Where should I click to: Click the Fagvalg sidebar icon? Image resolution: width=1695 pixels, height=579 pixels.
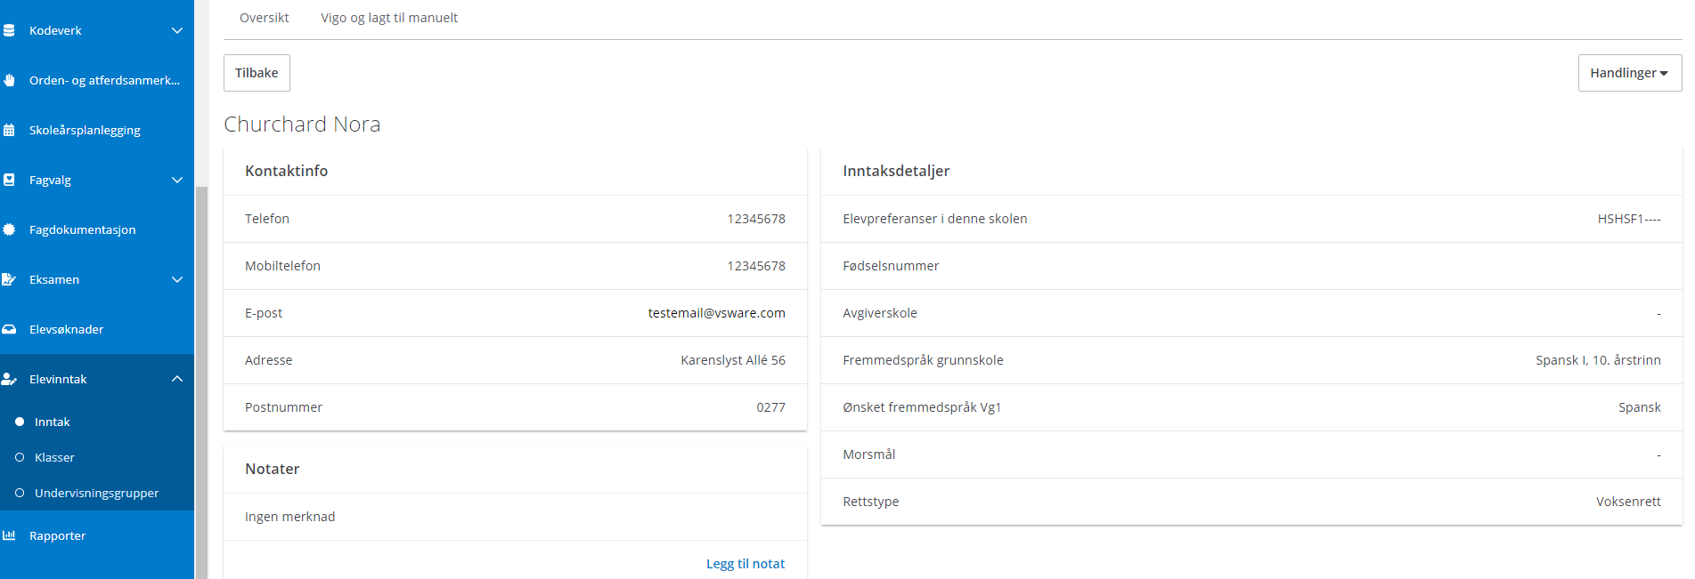(9, 180)
